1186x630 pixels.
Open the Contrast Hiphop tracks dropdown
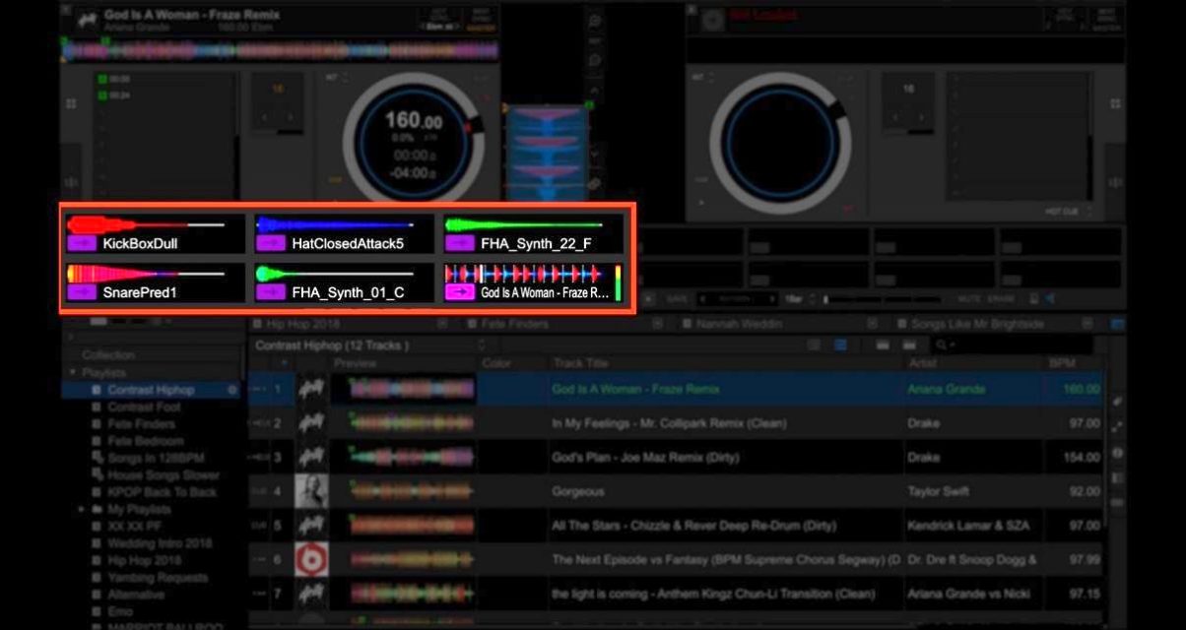[480, 345]
